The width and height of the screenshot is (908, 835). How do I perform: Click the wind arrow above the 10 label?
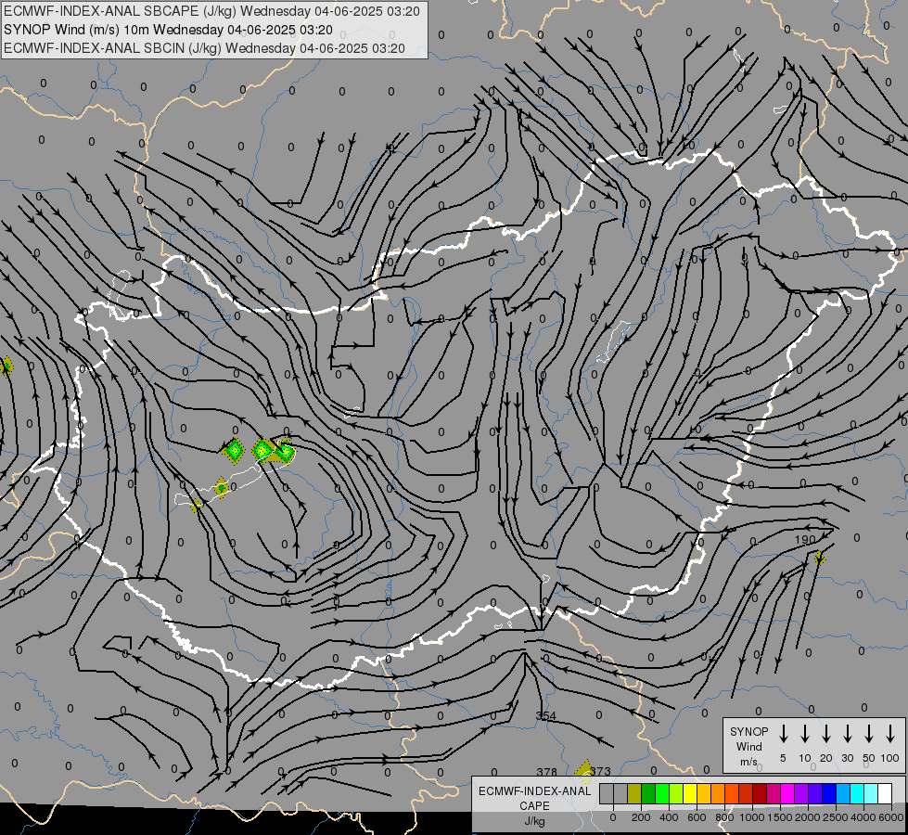pyautogui.click(x=805, y=734)
